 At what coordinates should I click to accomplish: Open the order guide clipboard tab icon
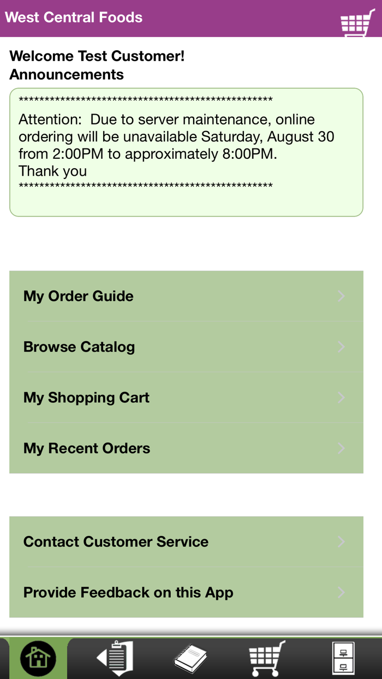[115, 658]
